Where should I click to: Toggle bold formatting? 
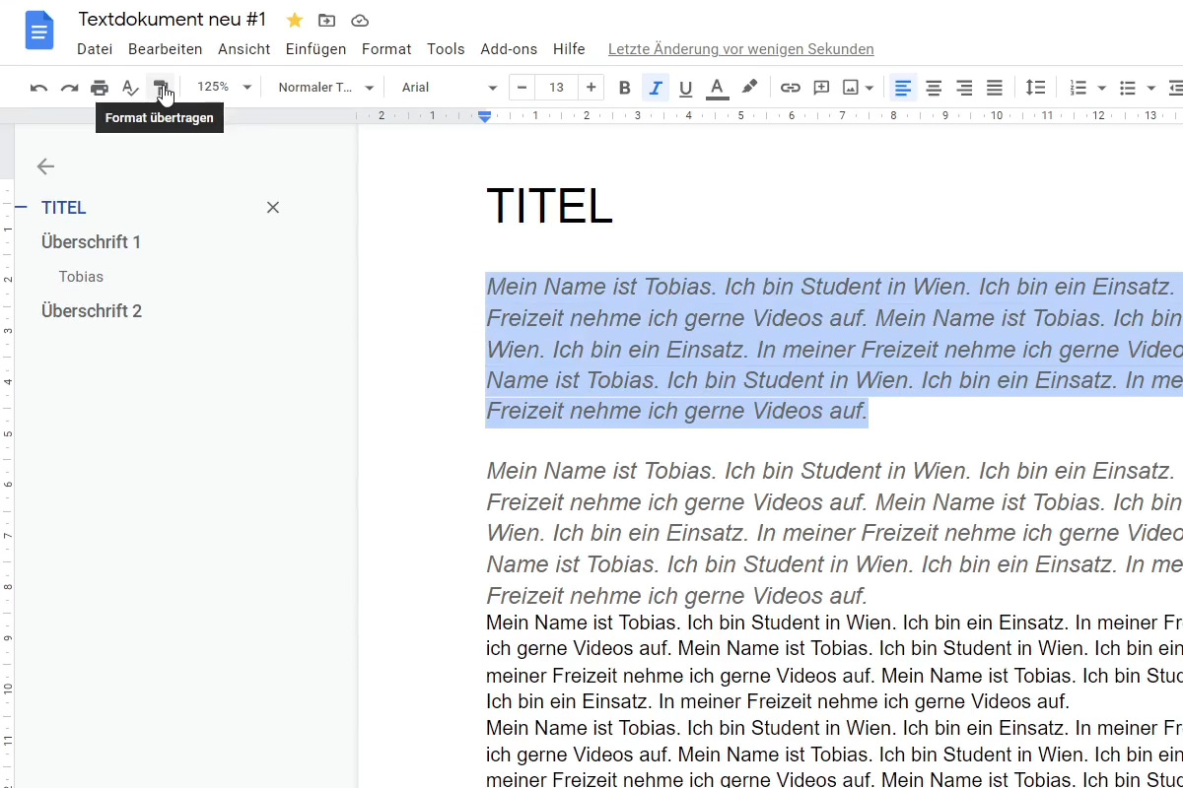[624, 88]
